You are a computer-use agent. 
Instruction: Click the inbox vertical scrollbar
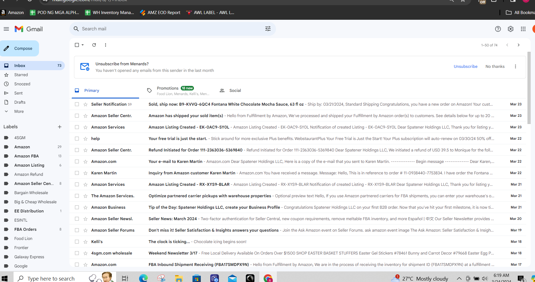point(529,88)
